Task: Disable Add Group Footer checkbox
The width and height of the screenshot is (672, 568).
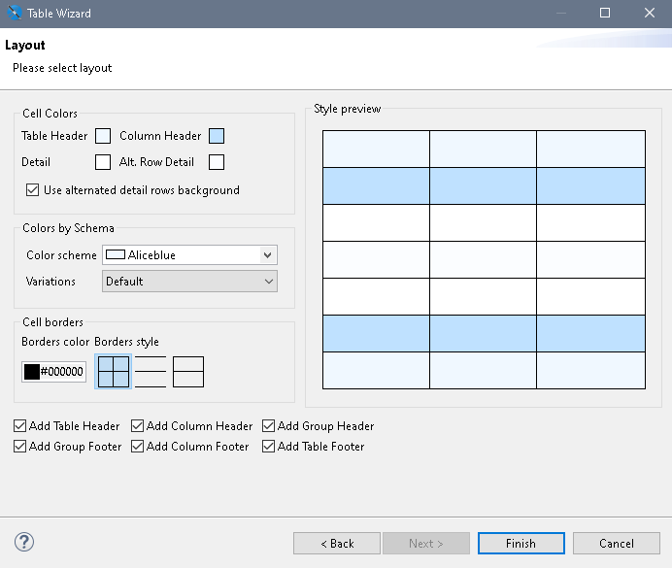Action: click(x=21, y=447)
